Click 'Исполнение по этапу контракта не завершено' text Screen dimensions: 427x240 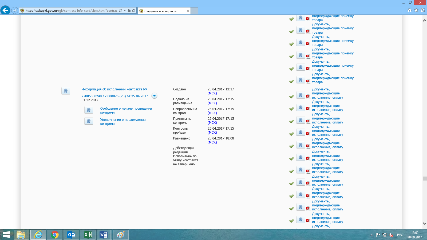pyautogui.click(x=185, y=160)
